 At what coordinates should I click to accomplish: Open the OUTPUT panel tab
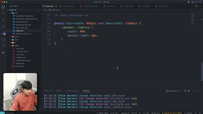59,91
